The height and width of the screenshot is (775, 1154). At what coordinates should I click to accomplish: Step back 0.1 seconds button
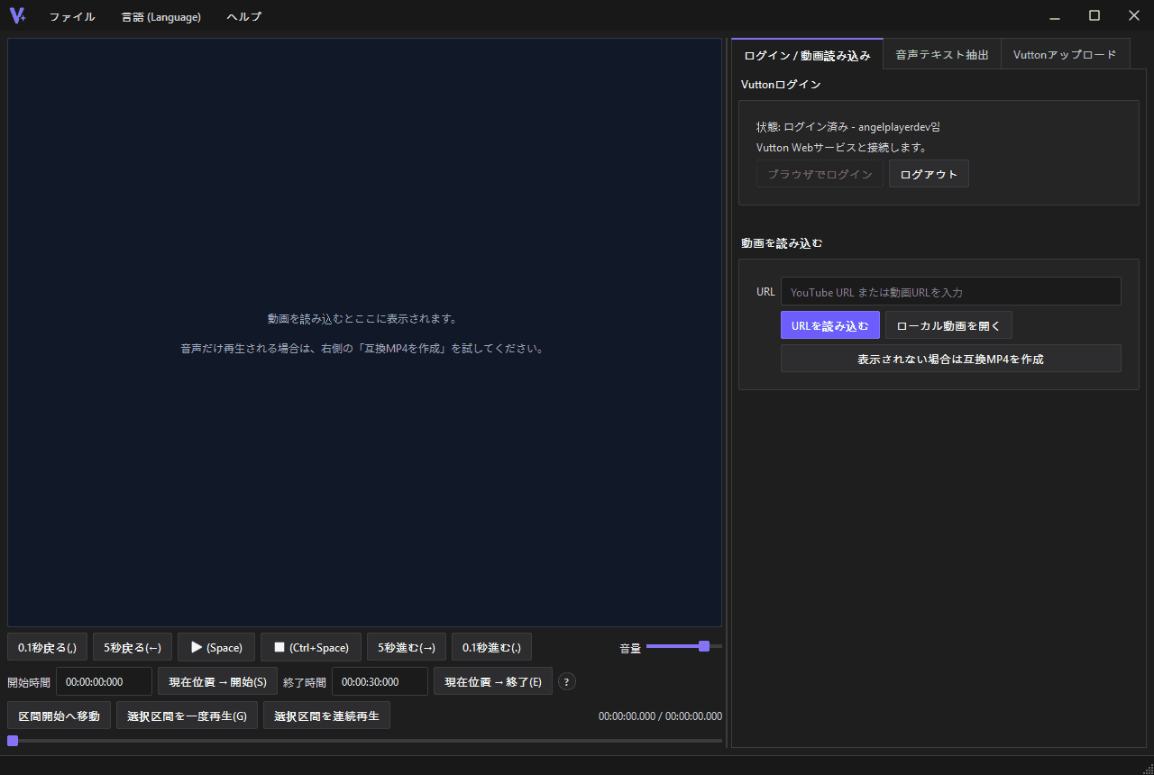pos(47,647)
